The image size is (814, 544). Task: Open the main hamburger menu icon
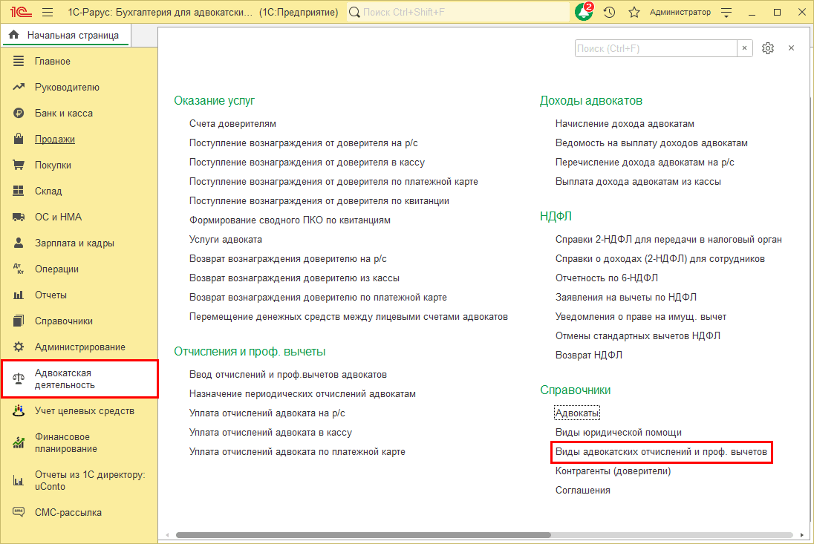(x=48, y=13)
